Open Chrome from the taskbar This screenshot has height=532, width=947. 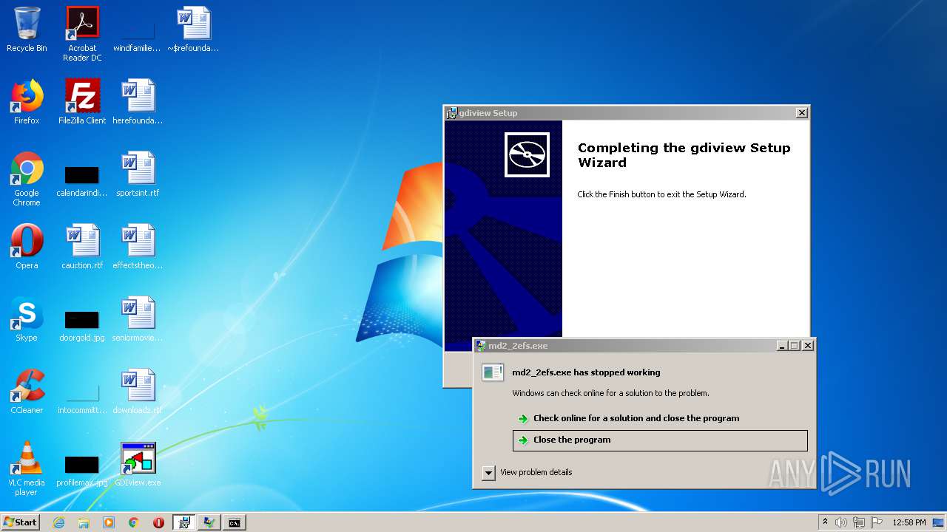(x=134, y=522)
